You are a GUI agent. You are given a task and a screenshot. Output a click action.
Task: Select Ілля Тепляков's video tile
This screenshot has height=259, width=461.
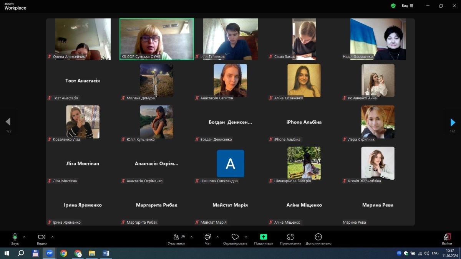pos(230,39)
